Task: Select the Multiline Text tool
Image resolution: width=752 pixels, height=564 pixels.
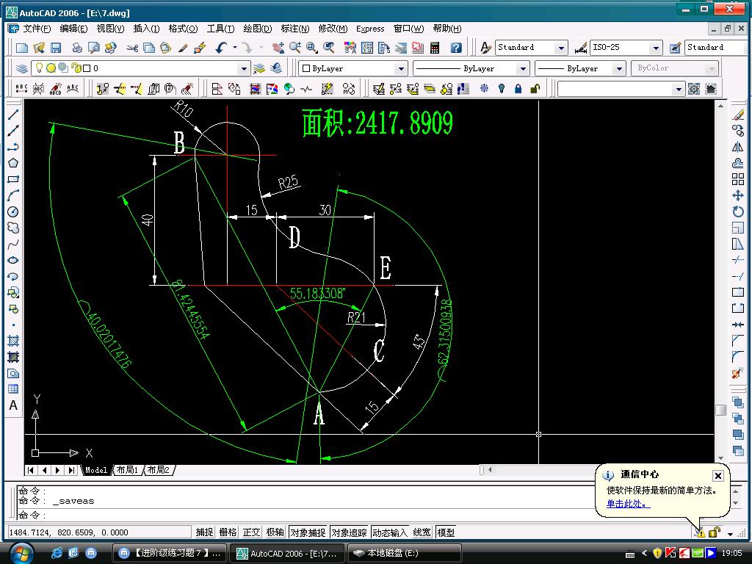Action: tap(13, 405)
